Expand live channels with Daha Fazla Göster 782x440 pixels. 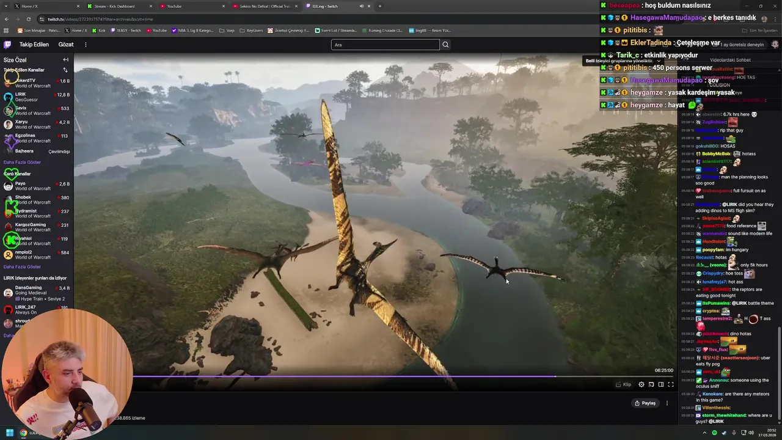pyautogui.click(x=22, y=267)
